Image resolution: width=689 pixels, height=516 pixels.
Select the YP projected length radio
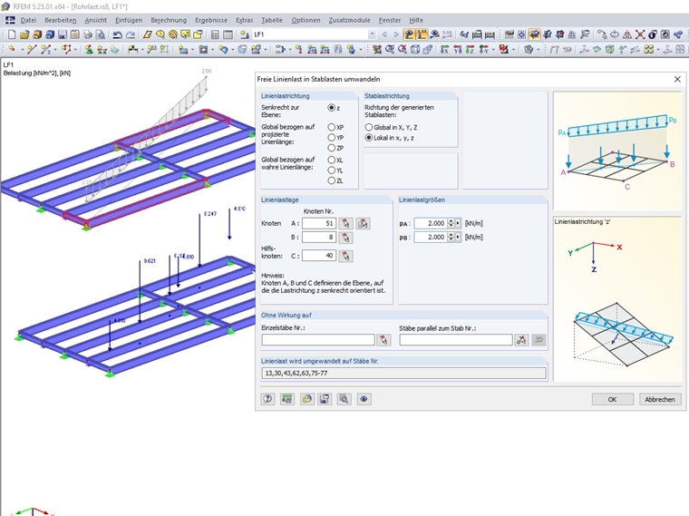coord(331,138)
